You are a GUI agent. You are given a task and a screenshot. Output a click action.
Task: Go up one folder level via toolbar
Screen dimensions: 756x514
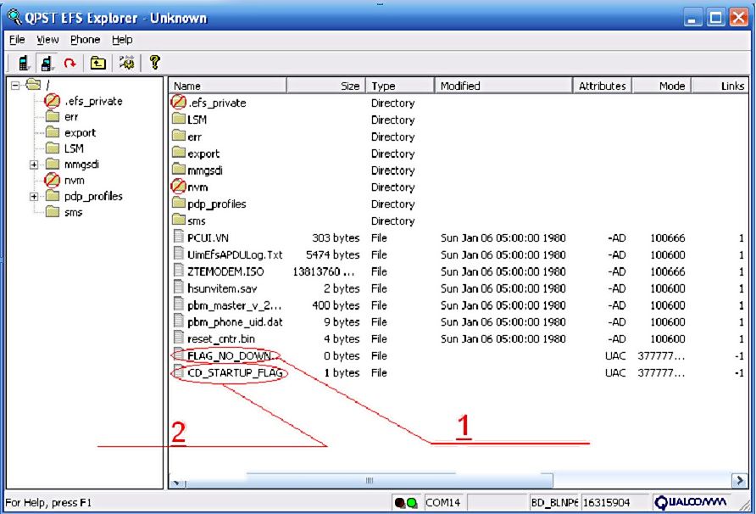(x=97, y=63)
